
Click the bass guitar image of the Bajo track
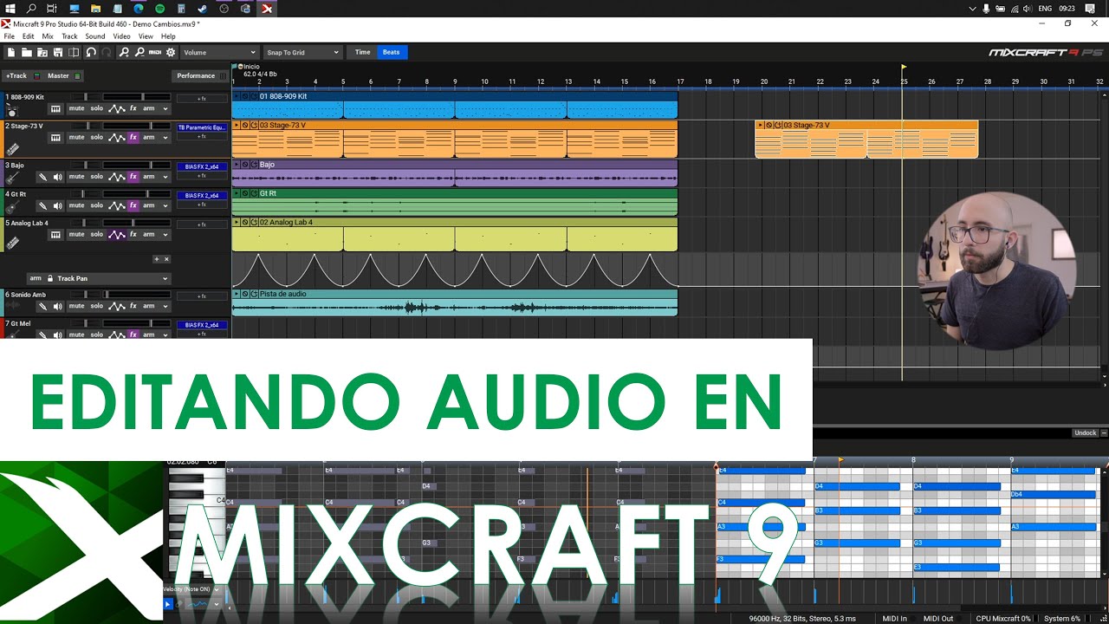[11, 178]
